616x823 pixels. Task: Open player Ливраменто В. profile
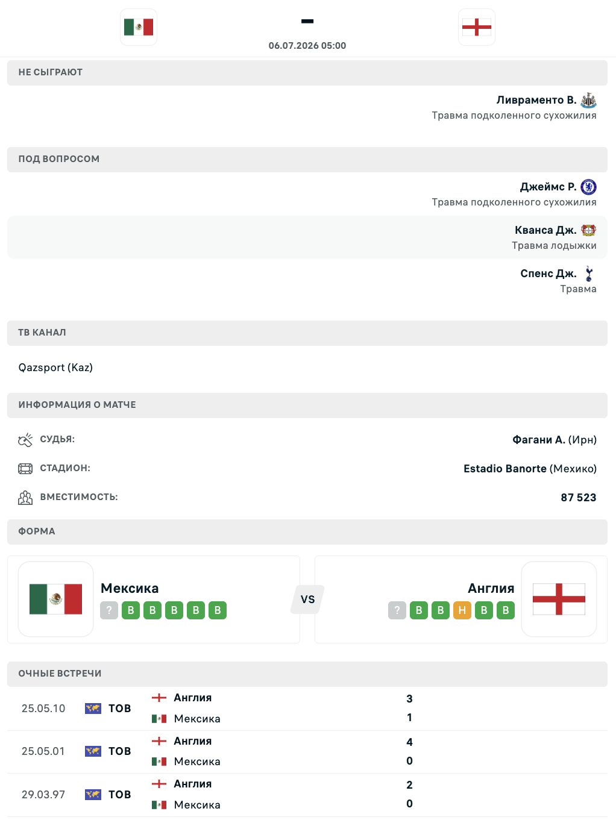tap(536, 100)
